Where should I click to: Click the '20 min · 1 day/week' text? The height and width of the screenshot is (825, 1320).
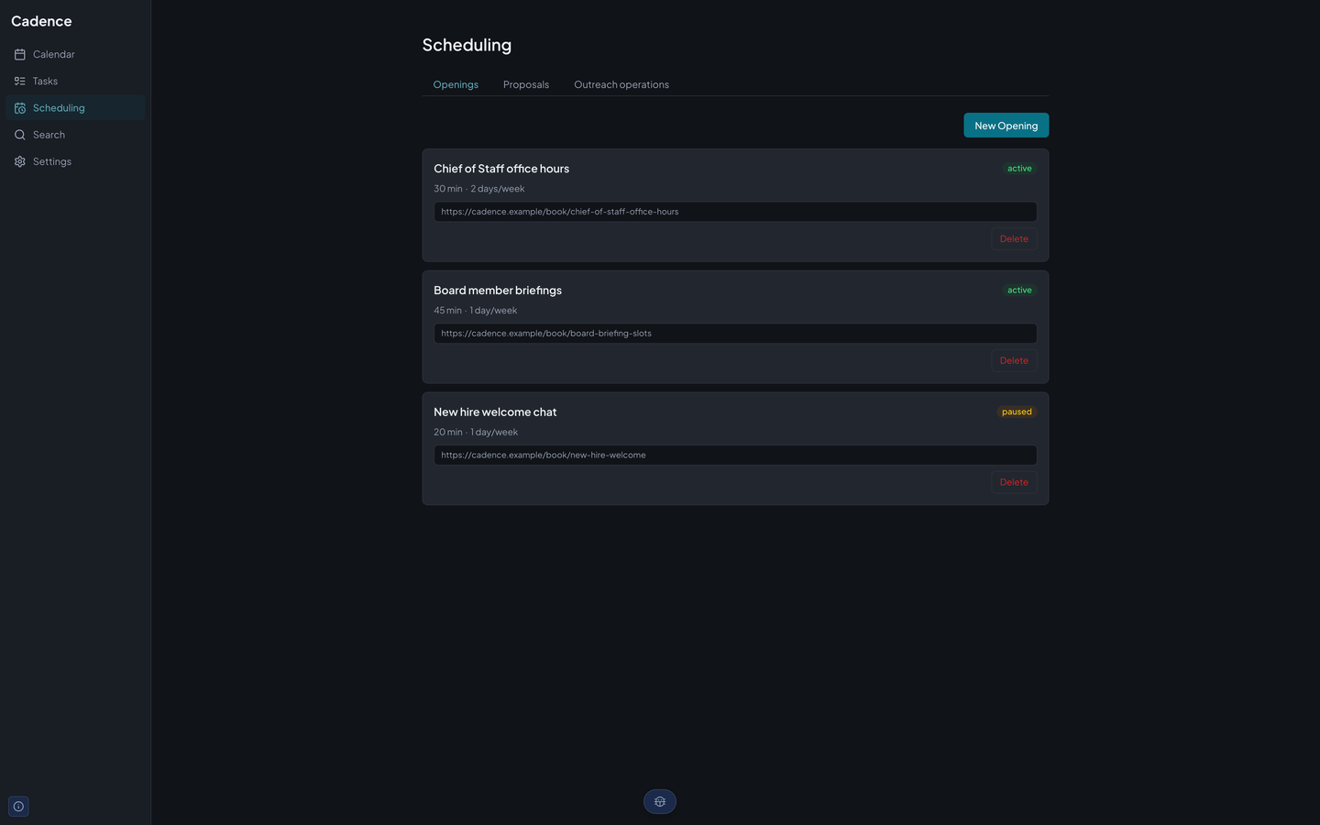476,432
